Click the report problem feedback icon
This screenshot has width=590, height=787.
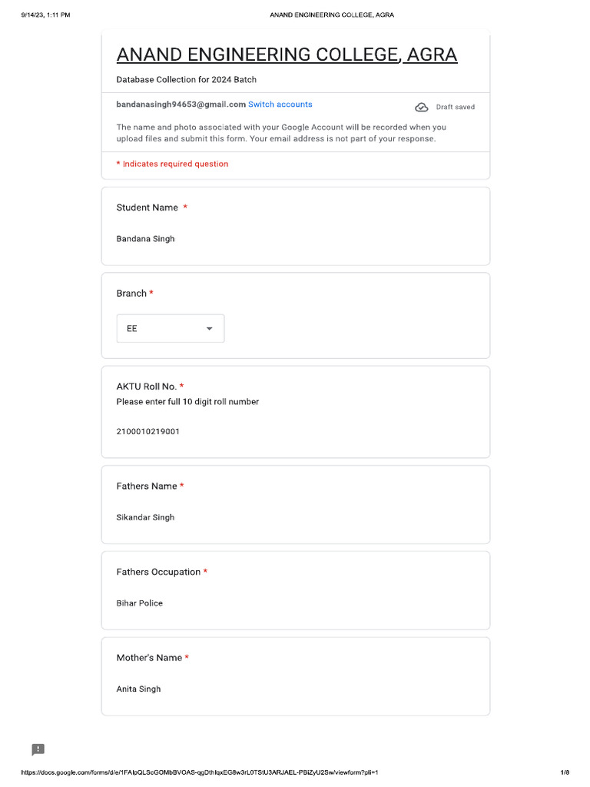click(38, 750)
